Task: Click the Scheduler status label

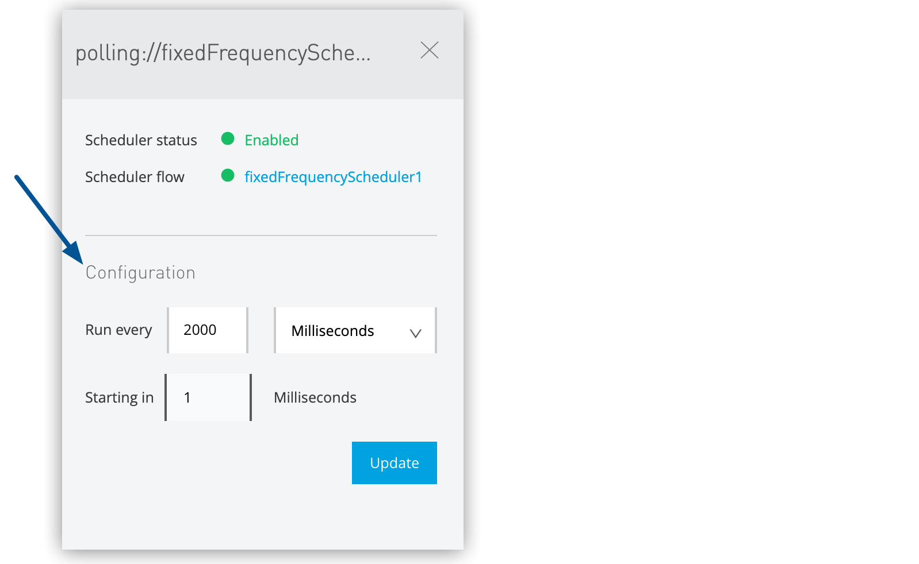Action: point(141,140)
